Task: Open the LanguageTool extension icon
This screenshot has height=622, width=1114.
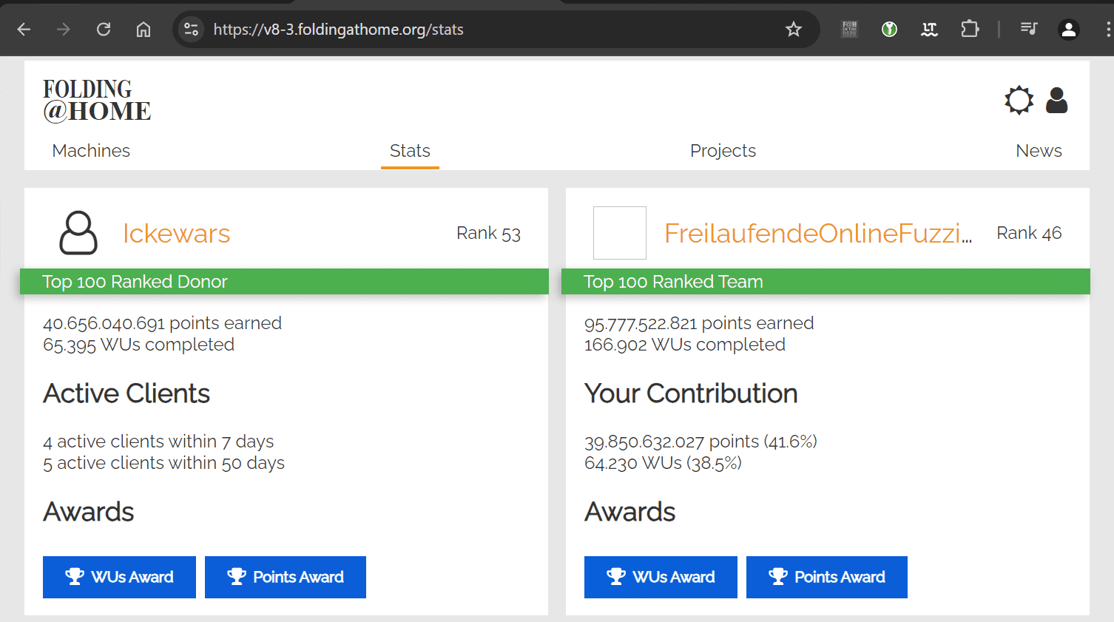Action: click(929, 30)
